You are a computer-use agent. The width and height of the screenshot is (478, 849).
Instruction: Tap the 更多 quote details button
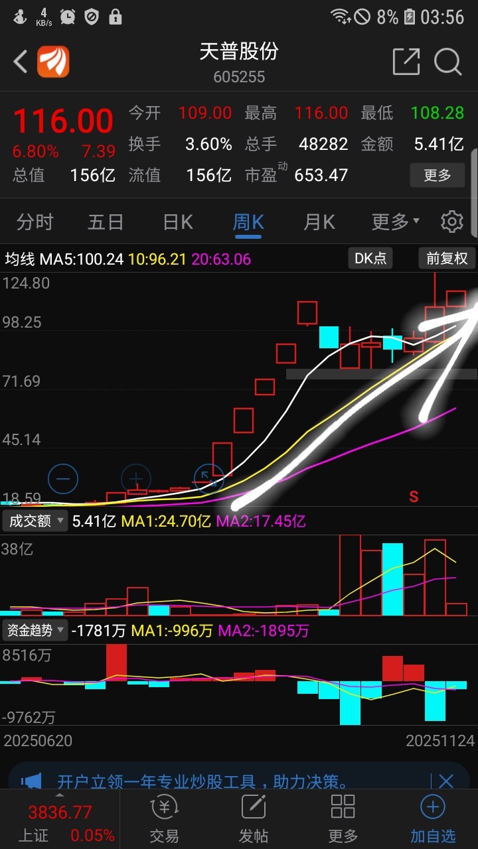click(x=437, y=175)
